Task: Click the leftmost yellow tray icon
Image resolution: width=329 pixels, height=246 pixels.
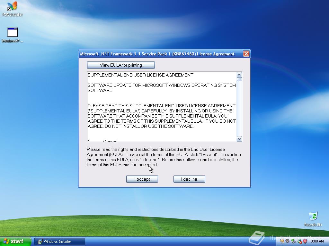Action: tap(282, 241)
